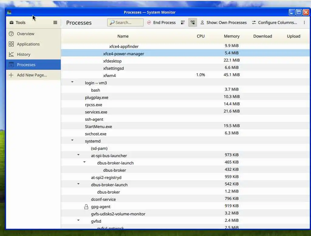Open the Overview page
The width and height of the screenshot is (311, 236).
click(x=33, y=34)
